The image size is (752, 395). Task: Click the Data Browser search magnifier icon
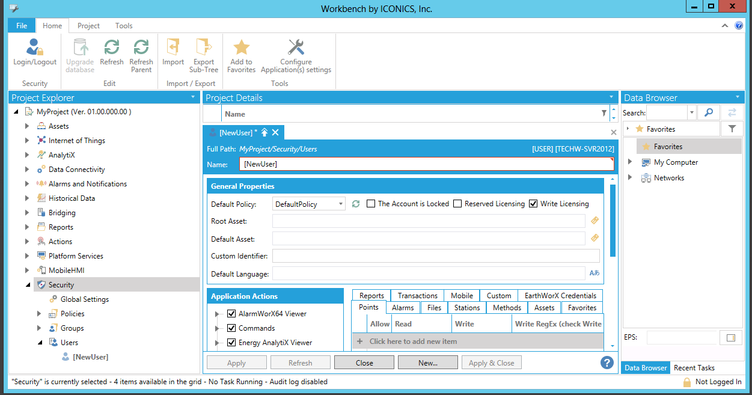[709, 112]
